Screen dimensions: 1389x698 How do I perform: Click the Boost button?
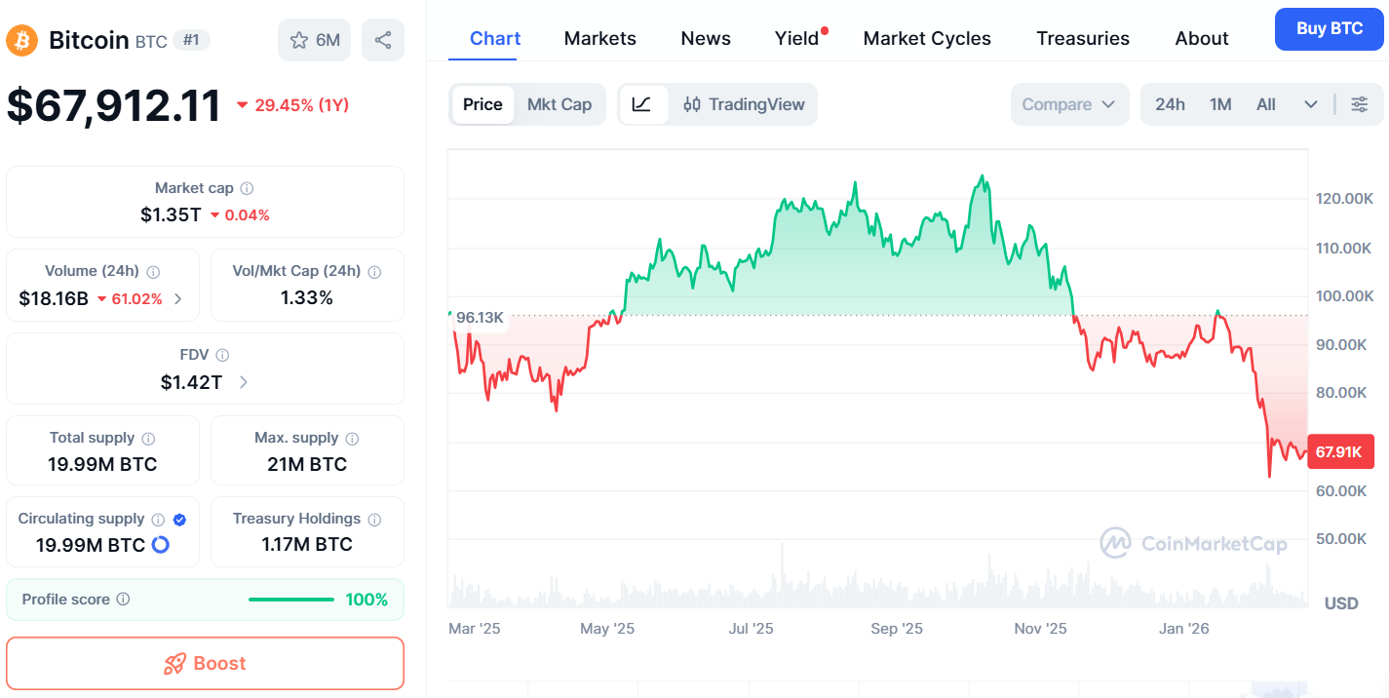point(205,664)
